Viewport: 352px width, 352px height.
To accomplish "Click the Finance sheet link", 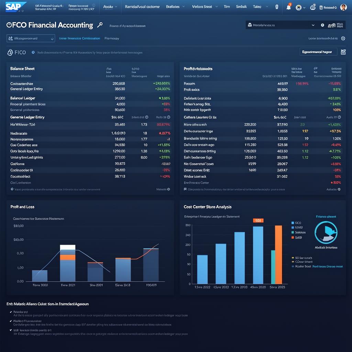I will [x=326, y=217].
